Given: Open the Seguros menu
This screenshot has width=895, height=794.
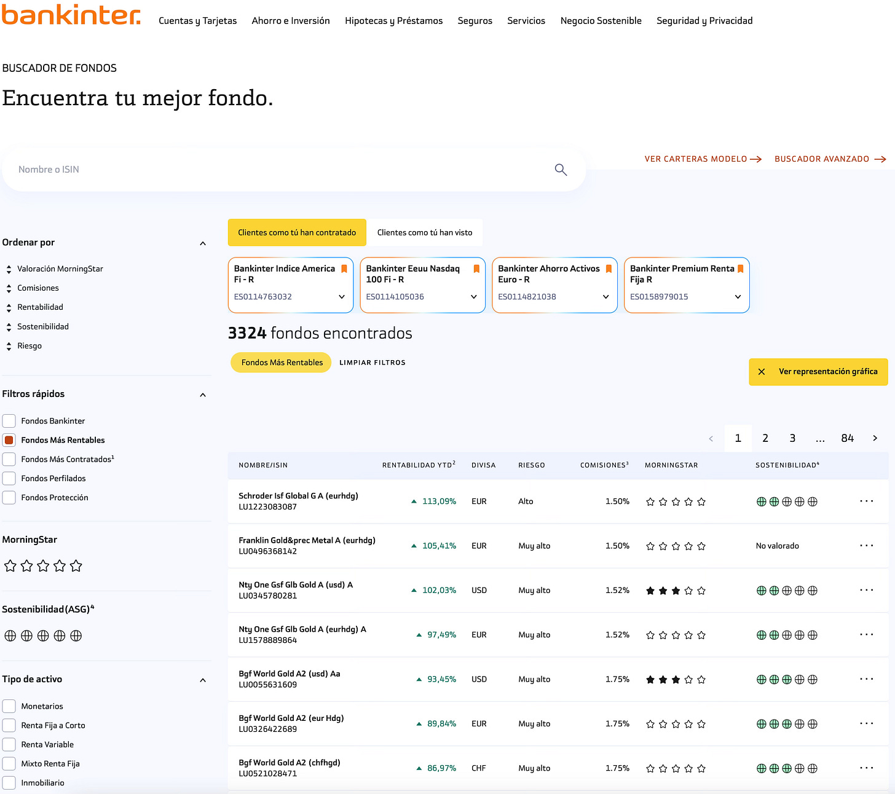Looking at the screenshot, I should point(475,21).
